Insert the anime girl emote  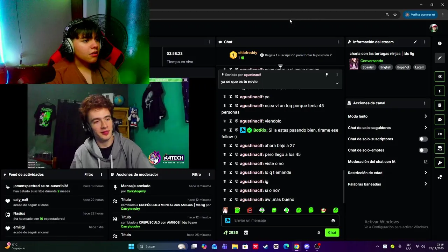225,210
